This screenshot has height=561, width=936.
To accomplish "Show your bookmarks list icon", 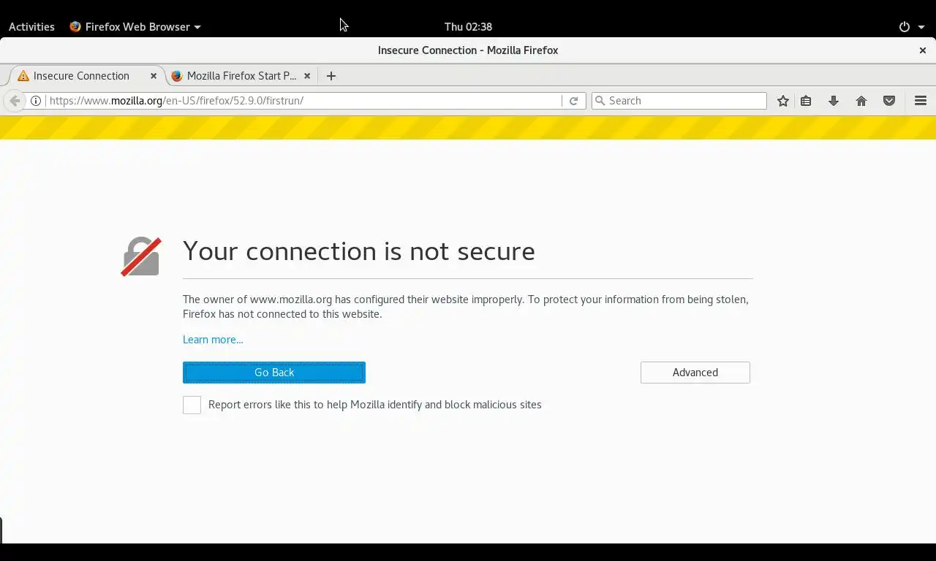I will click(806, 101).
